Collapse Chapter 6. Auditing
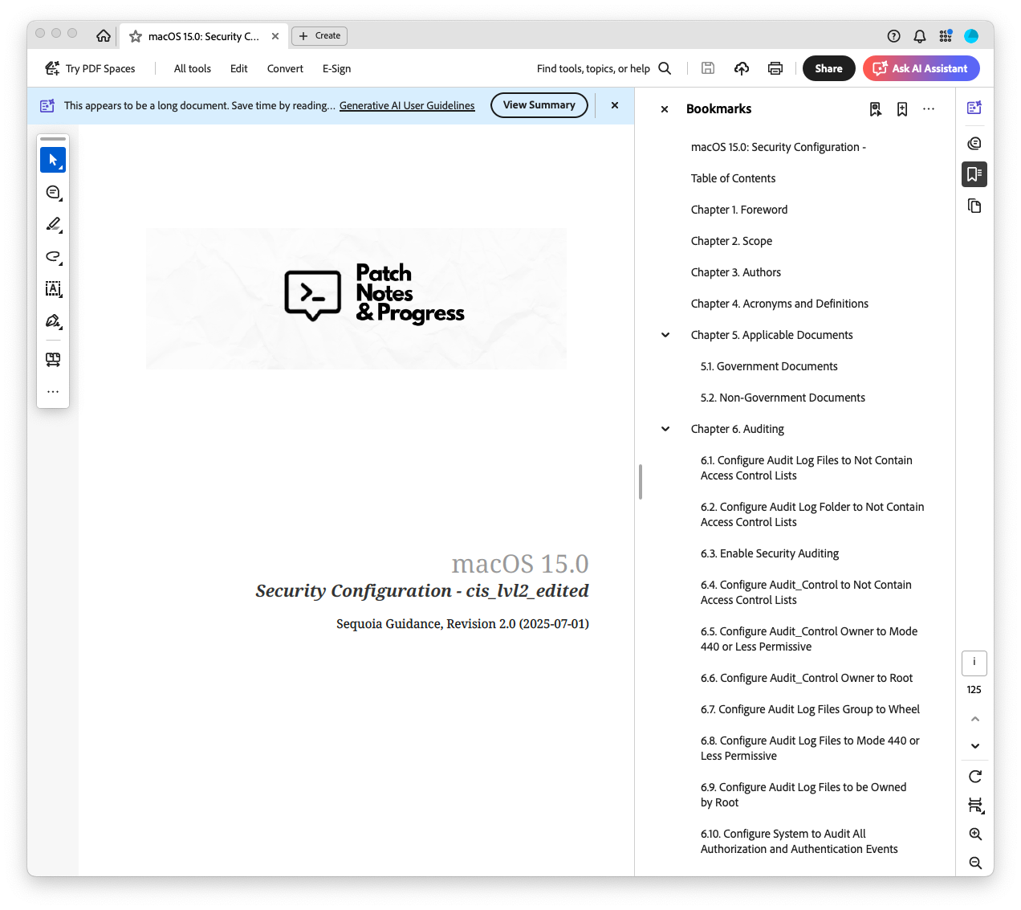 point(665,429)
